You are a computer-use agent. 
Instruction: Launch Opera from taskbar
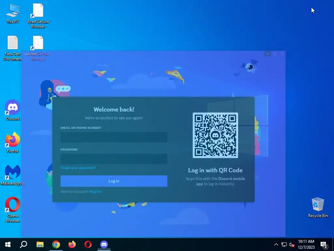(x=88, y=244)
